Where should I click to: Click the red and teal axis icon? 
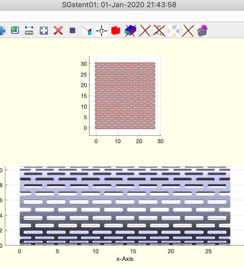87,30
